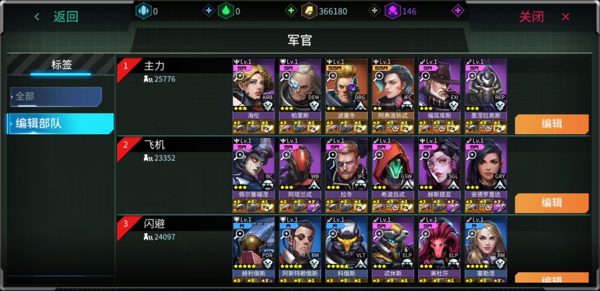This screenshot has height=291, width=600.
Task: Click the blue crystal resource icon
Action: click(x=143, y=11)
